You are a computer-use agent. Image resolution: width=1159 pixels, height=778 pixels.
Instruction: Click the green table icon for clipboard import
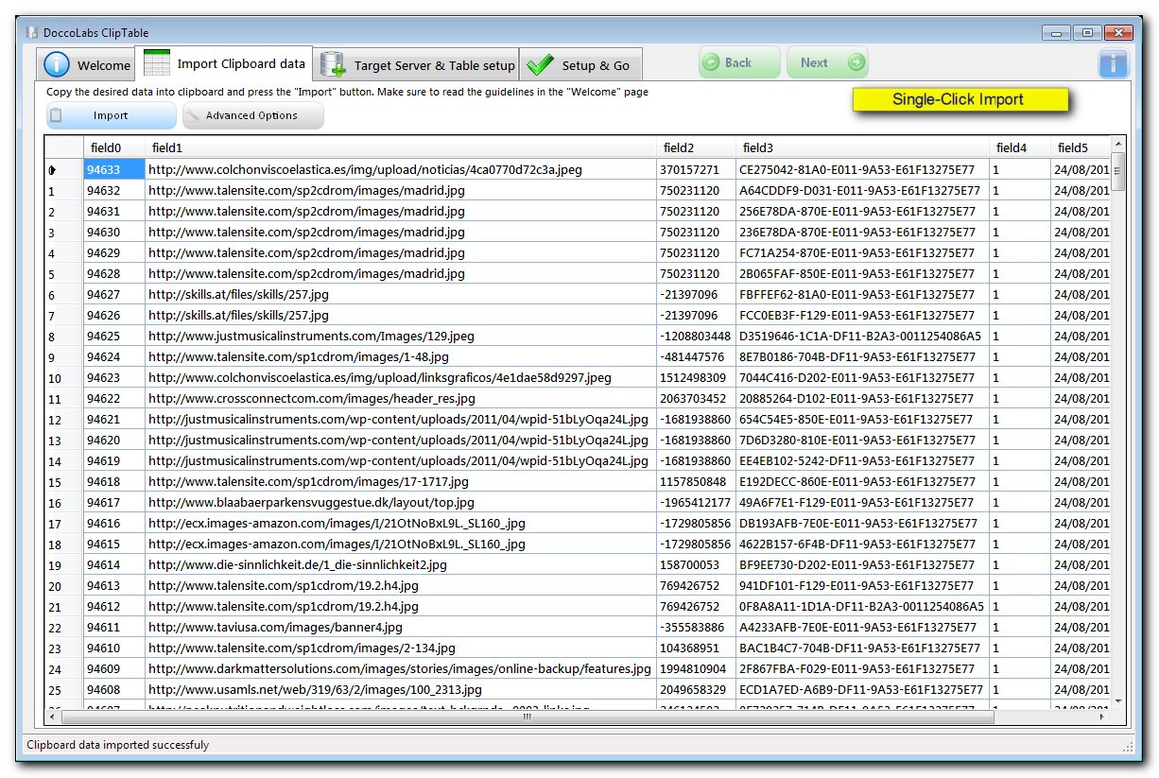(x=156, y=63)
